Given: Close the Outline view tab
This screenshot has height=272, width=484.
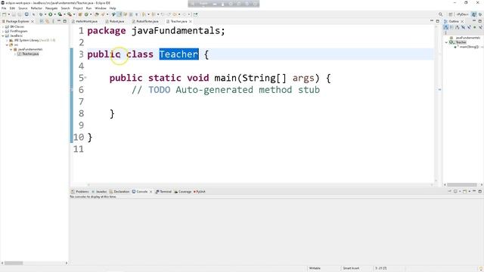Looking at the screenshot, I should pos(462,21).
